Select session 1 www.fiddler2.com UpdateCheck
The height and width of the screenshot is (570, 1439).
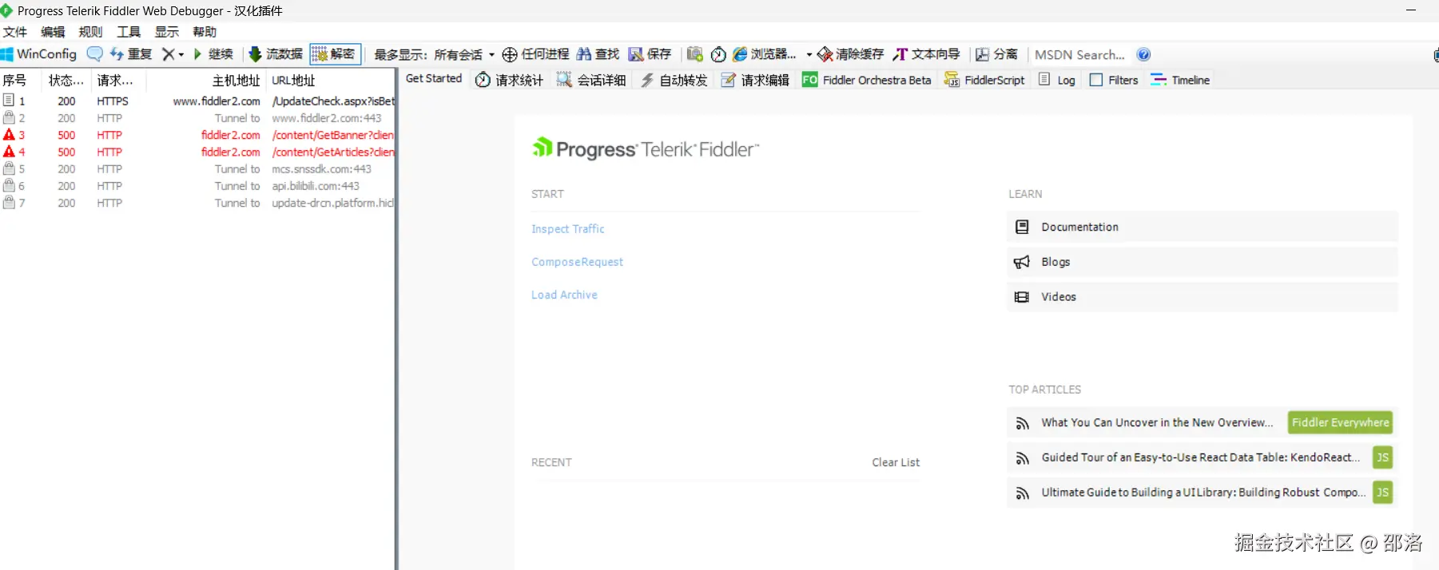pyautogui.click(x=197, y=101)
